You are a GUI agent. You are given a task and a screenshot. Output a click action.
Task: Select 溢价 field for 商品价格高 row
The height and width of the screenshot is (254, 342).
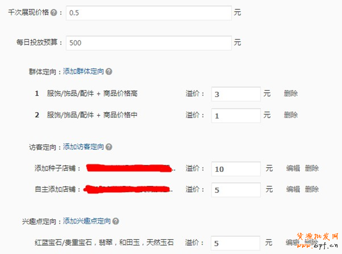tap(236, 94)
